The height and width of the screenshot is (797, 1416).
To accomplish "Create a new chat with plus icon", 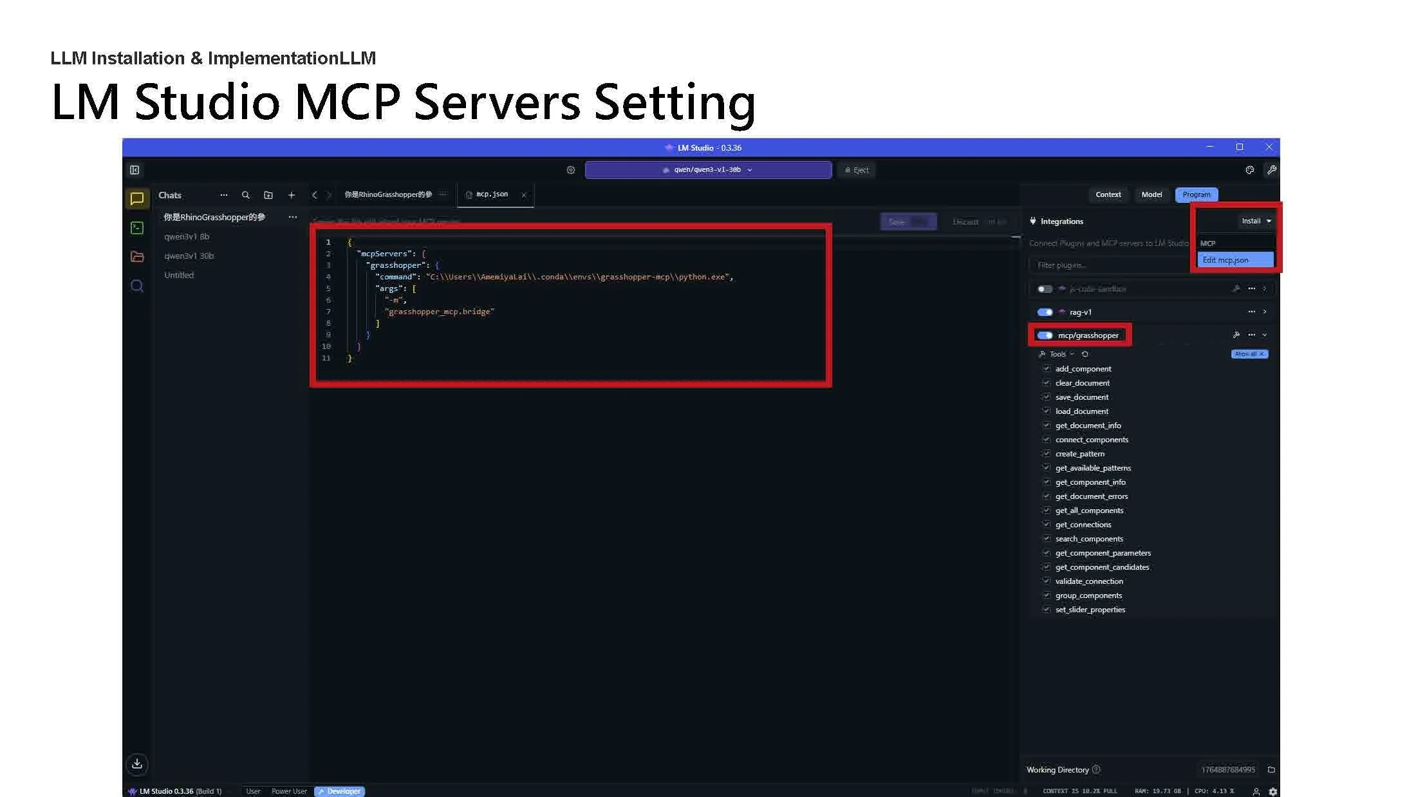I will [x=292, y=195].
